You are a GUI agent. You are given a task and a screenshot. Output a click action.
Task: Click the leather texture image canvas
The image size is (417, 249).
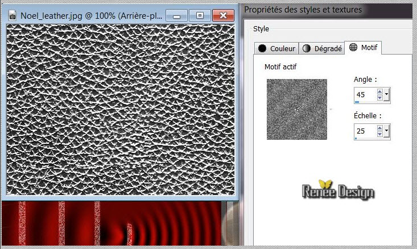click(121, 110)
